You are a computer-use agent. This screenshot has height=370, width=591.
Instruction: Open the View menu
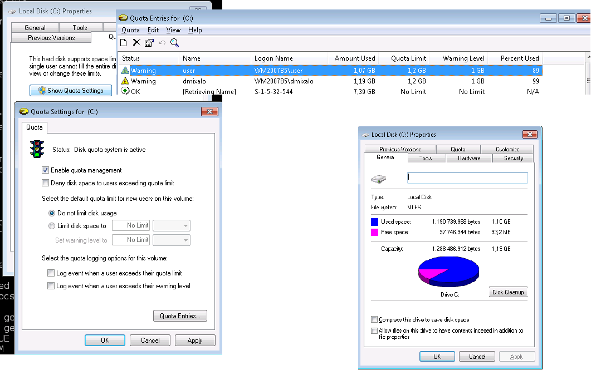click(173, 30)
